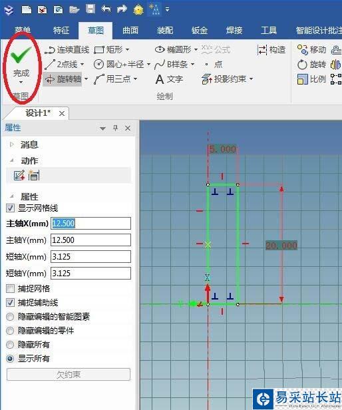Select the 比例 scale tool
Viewport: 342px width, 410px height.
(x=311, y=79)
